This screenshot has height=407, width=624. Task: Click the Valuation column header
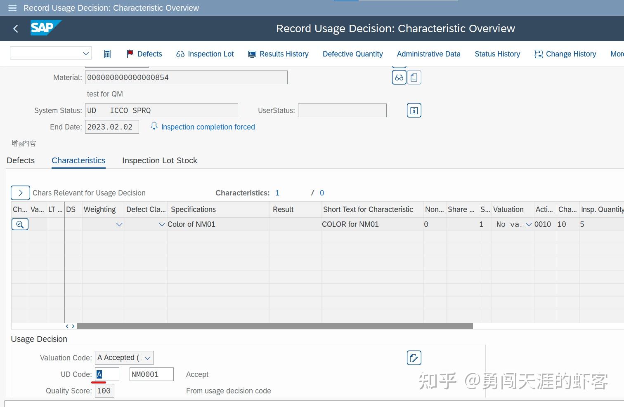pos(512,209)
